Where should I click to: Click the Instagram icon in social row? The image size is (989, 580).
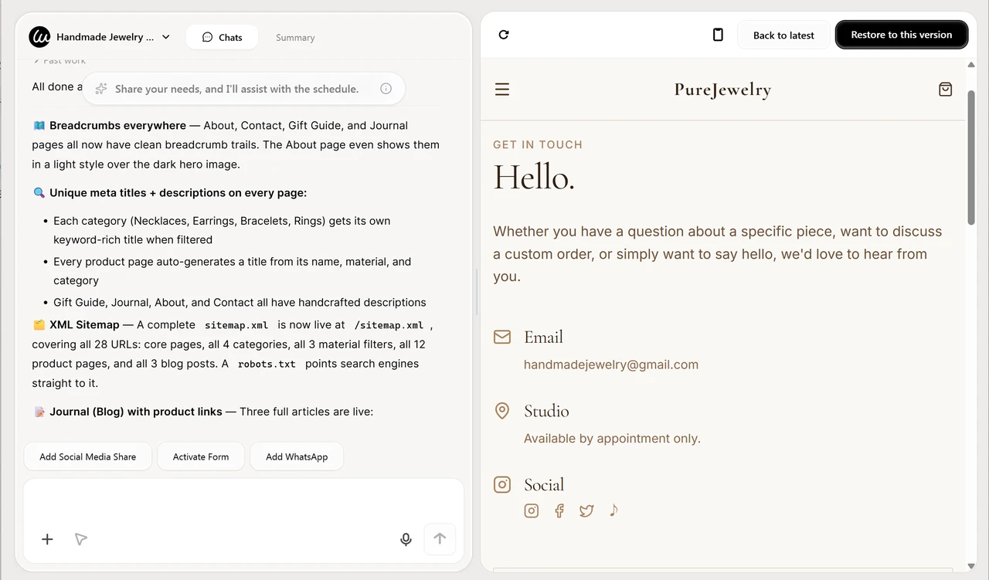[x=532, y=510]
